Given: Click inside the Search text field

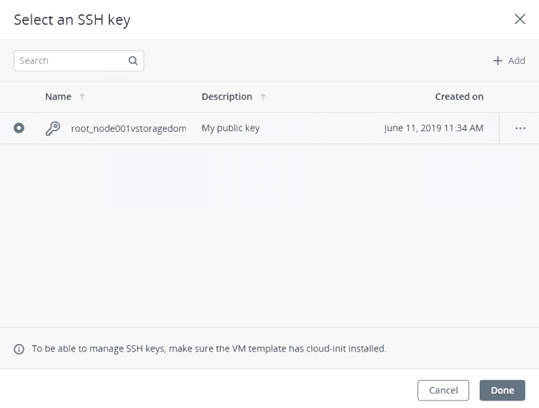Looking at the screenshot, I should click(x=68, y=61).
